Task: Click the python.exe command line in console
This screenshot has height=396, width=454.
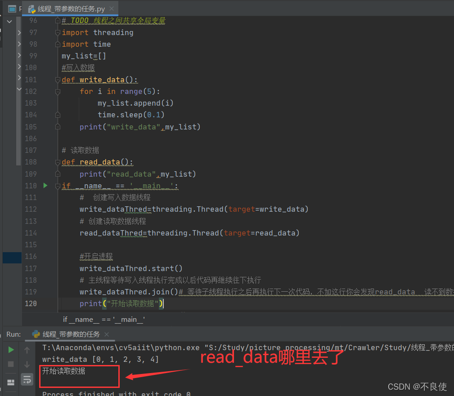Action: pos(248,347)
